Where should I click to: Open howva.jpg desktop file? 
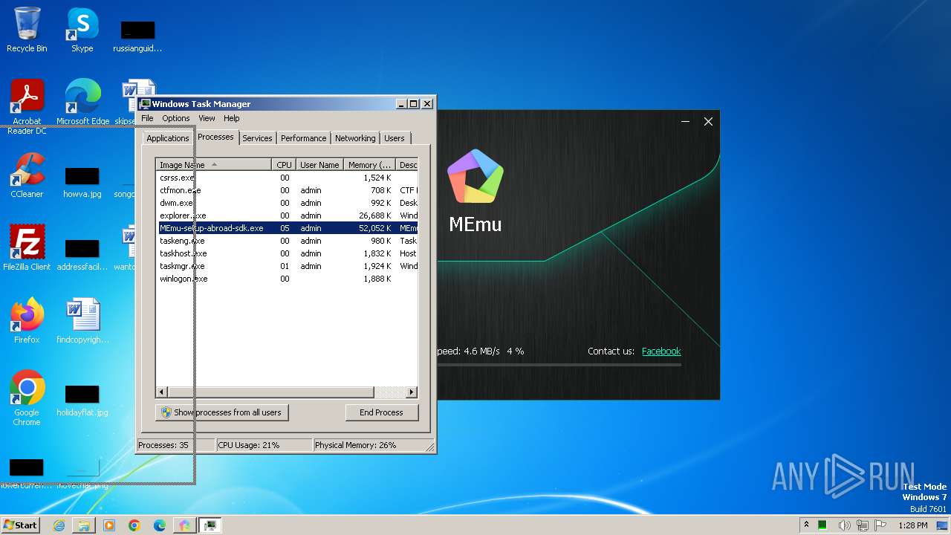(82, 183)
